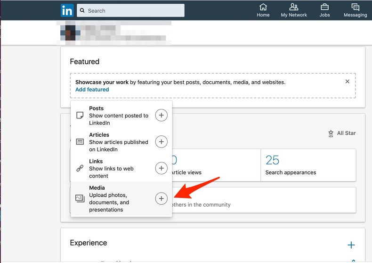Screen dimensions: 372x263
Task: Click the Add featured link
Action: pos(92,90)
